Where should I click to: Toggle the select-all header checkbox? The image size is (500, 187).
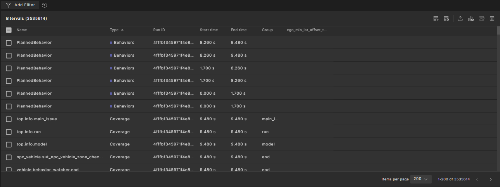[x=9, y=30]
